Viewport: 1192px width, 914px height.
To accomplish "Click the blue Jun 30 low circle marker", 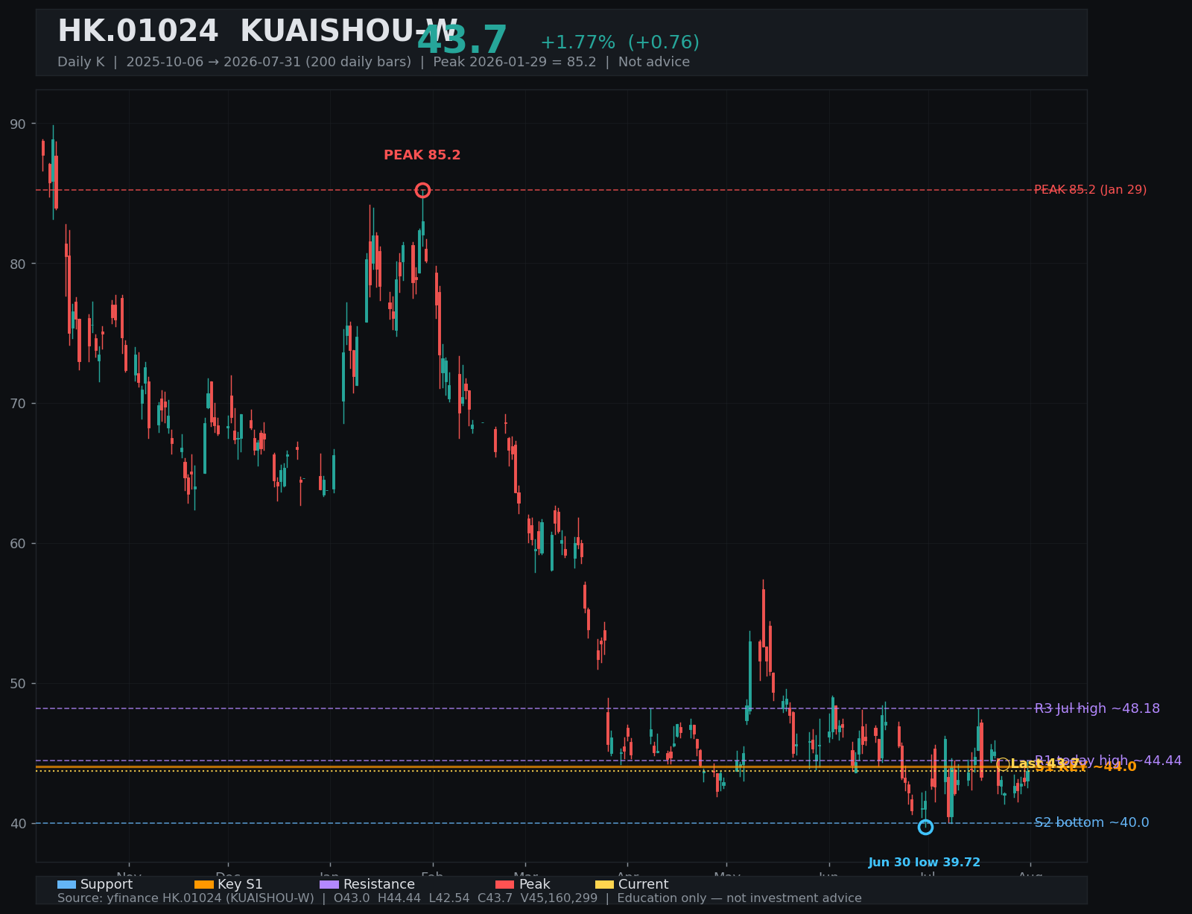I will (925, 827).
